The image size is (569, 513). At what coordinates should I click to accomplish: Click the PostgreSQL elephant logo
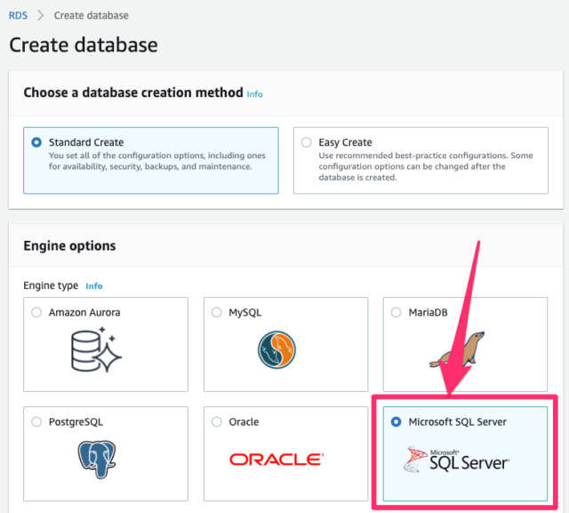[x=97, y=460]
